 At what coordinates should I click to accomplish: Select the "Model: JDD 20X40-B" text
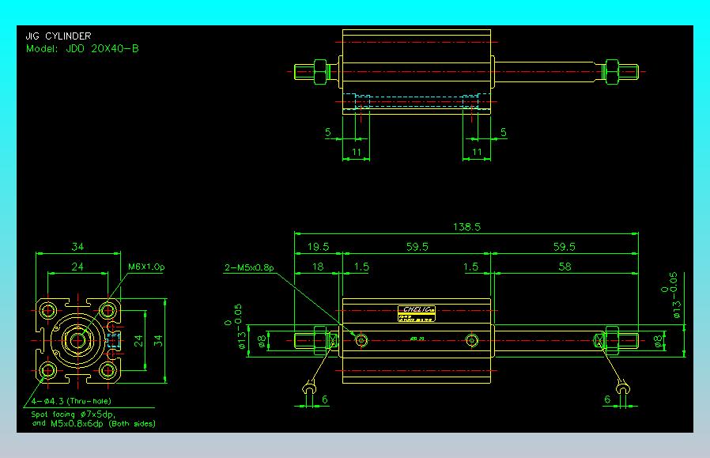coord(82,48)
